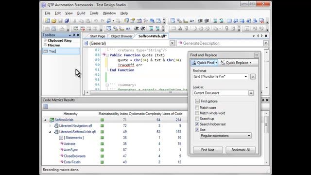Click the Bookmark All button
The height and width of the screenshot is (175, 311).
click(x=241, y=150)
